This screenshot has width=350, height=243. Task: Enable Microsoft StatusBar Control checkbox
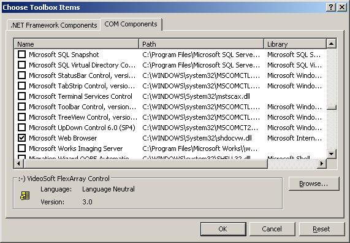click(21, 75)
